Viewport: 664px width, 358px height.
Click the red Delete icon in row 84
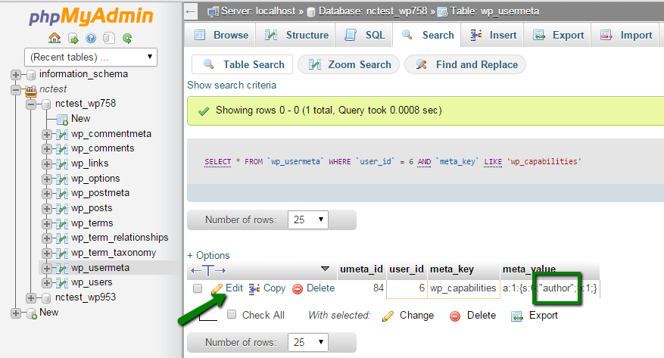click(298, 288)
